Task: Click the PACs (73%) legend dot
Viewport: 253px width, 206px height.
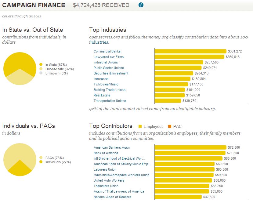Action: coord(41,158)
